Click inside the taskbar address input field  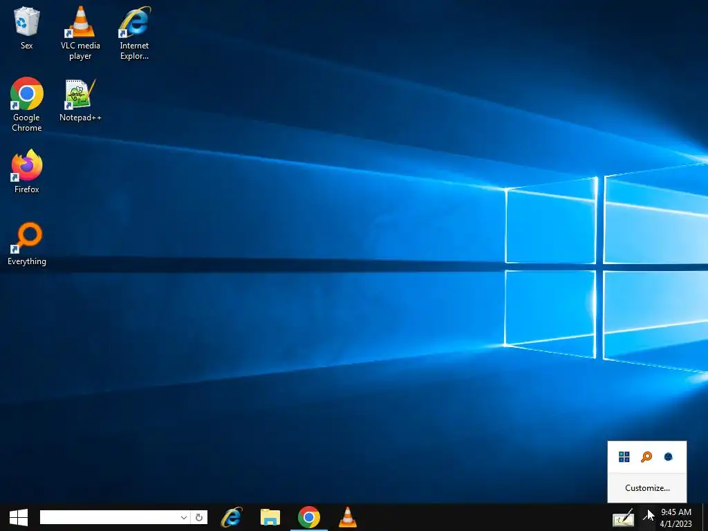click(109, 517)
